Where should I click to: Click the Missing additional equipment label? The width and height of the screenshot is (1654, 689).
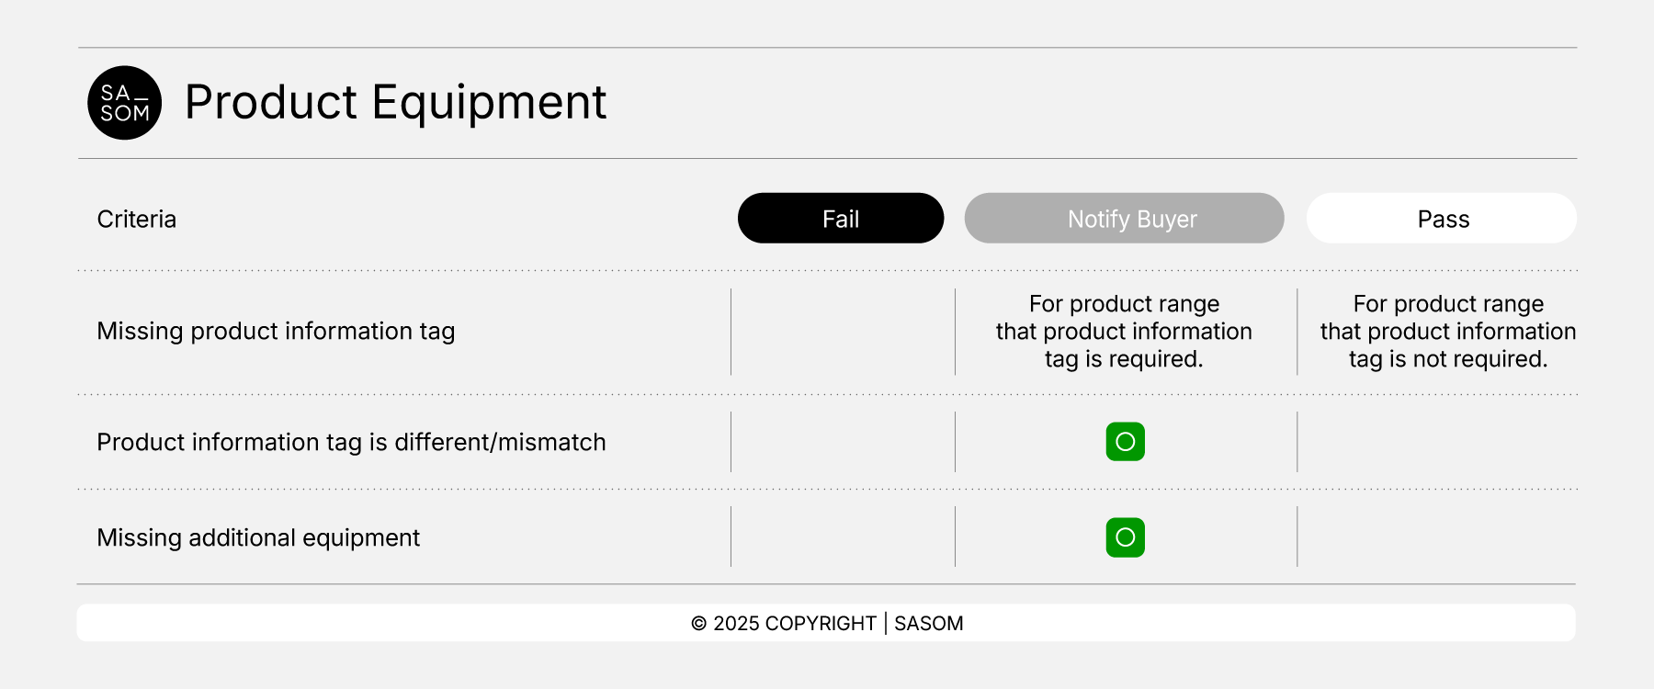[258, 538]
